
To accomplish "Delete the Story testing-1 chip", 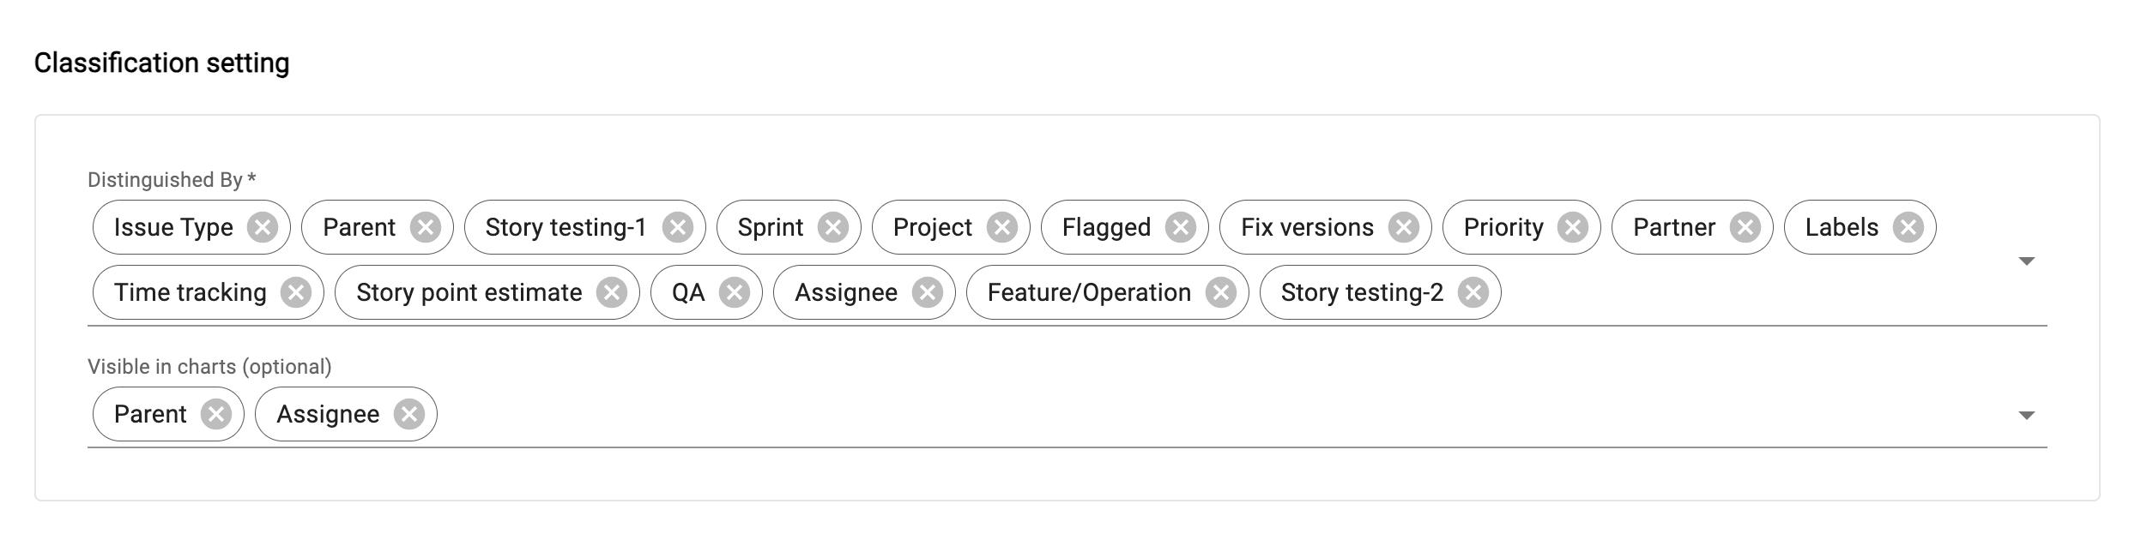I will [677, 227].
